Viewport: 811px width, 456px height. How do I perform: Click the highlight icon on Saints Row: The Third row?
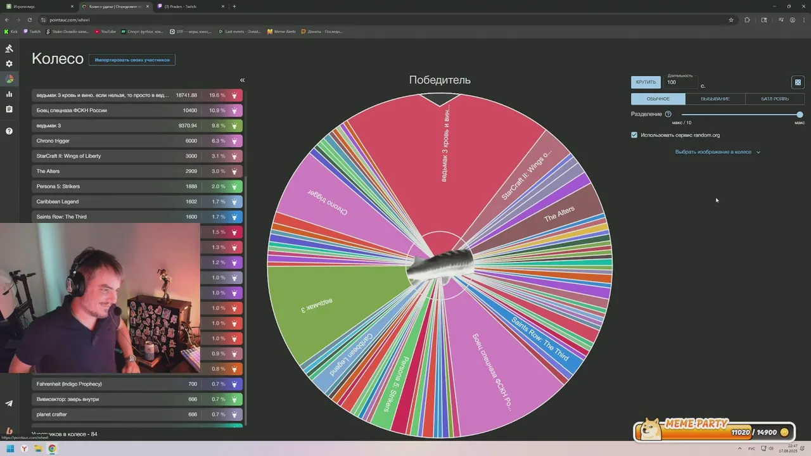tap(234, 217)
